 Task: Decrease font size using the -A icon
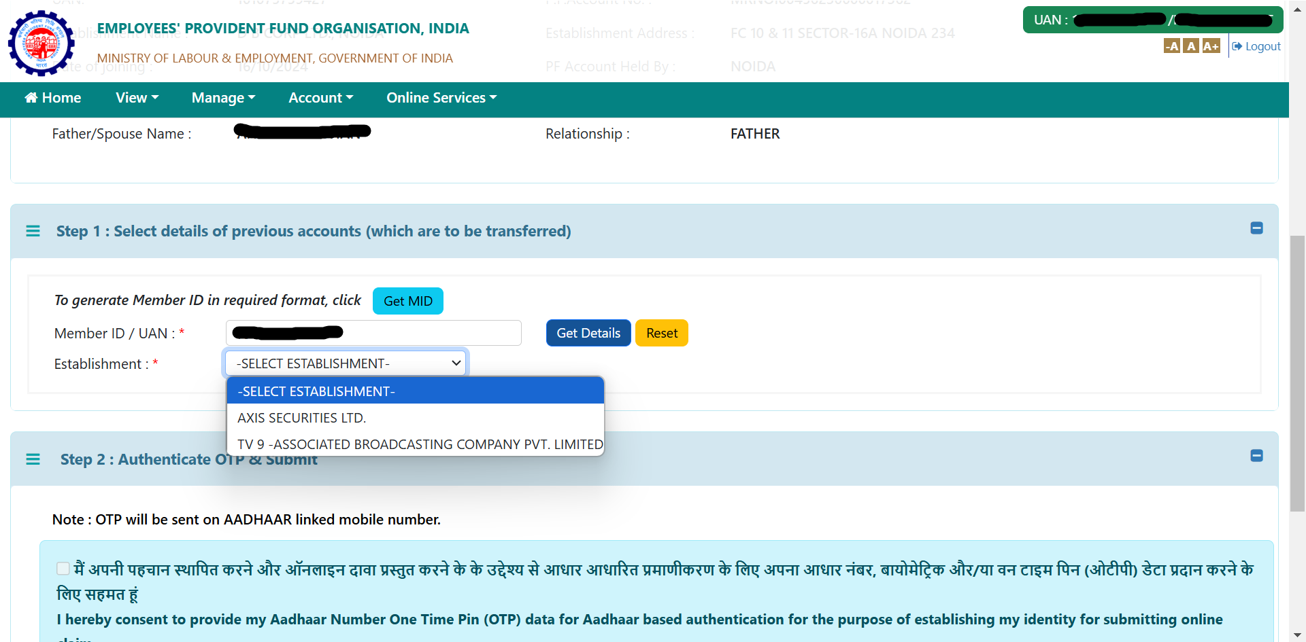coord(1173,46)
